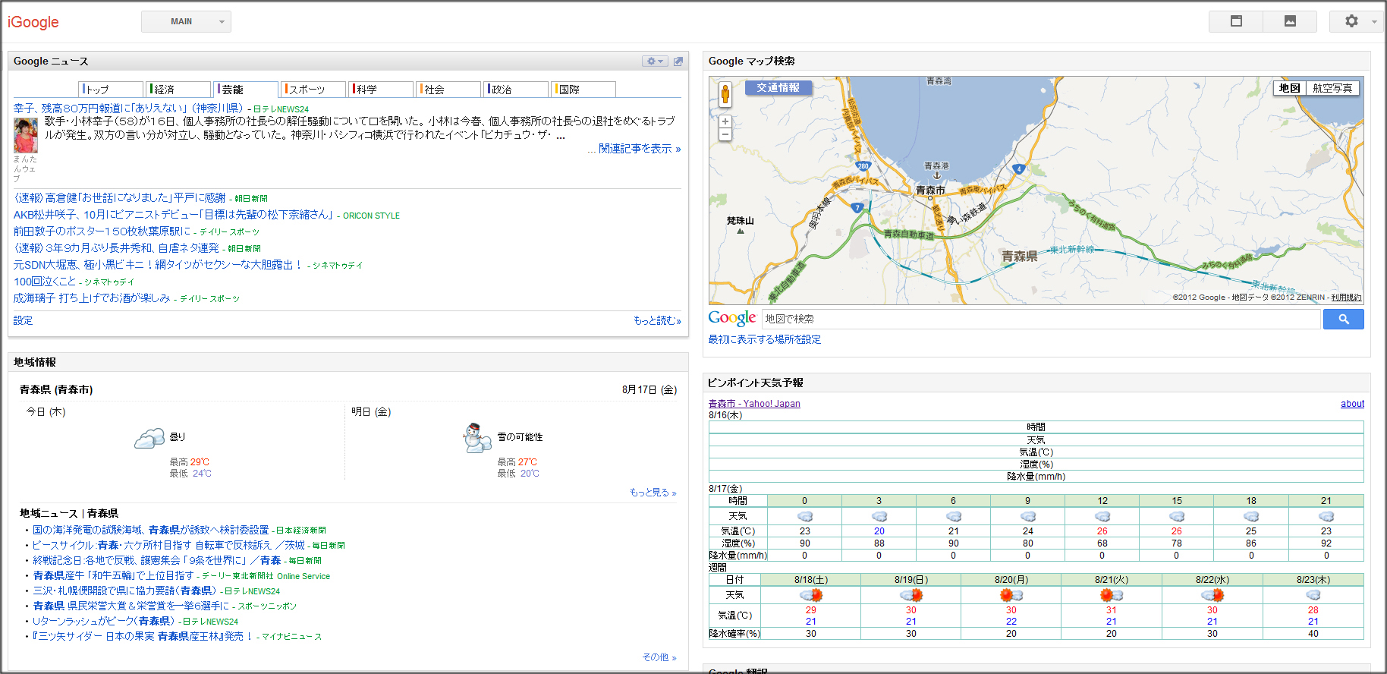The width and height of the screenshot is (1387, 674).
Task: Select the 芸能 news tab
Action: (x=246, y=90)
